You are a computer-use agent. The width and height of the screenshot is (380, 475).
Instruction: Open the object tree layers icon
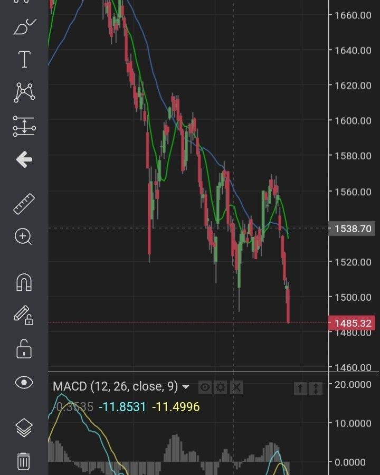(x=24, y=427)
